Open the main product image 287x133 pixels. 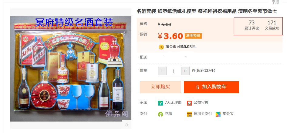pos(71,69)
